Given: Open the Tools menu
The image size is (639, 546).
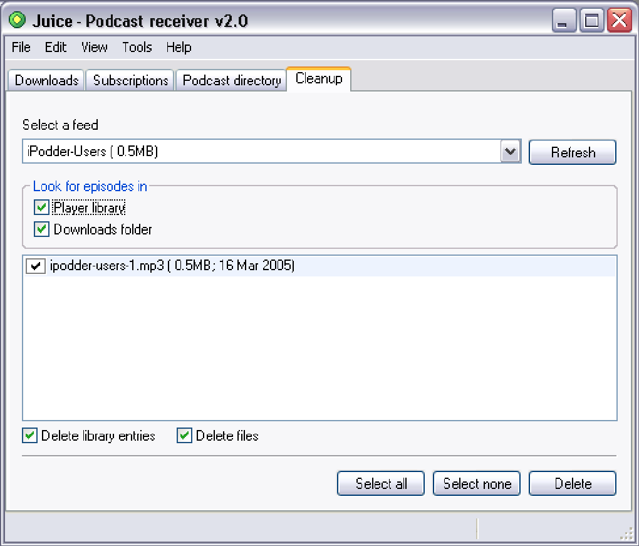Looking at the screenshot, I should [x=137, y=48].
